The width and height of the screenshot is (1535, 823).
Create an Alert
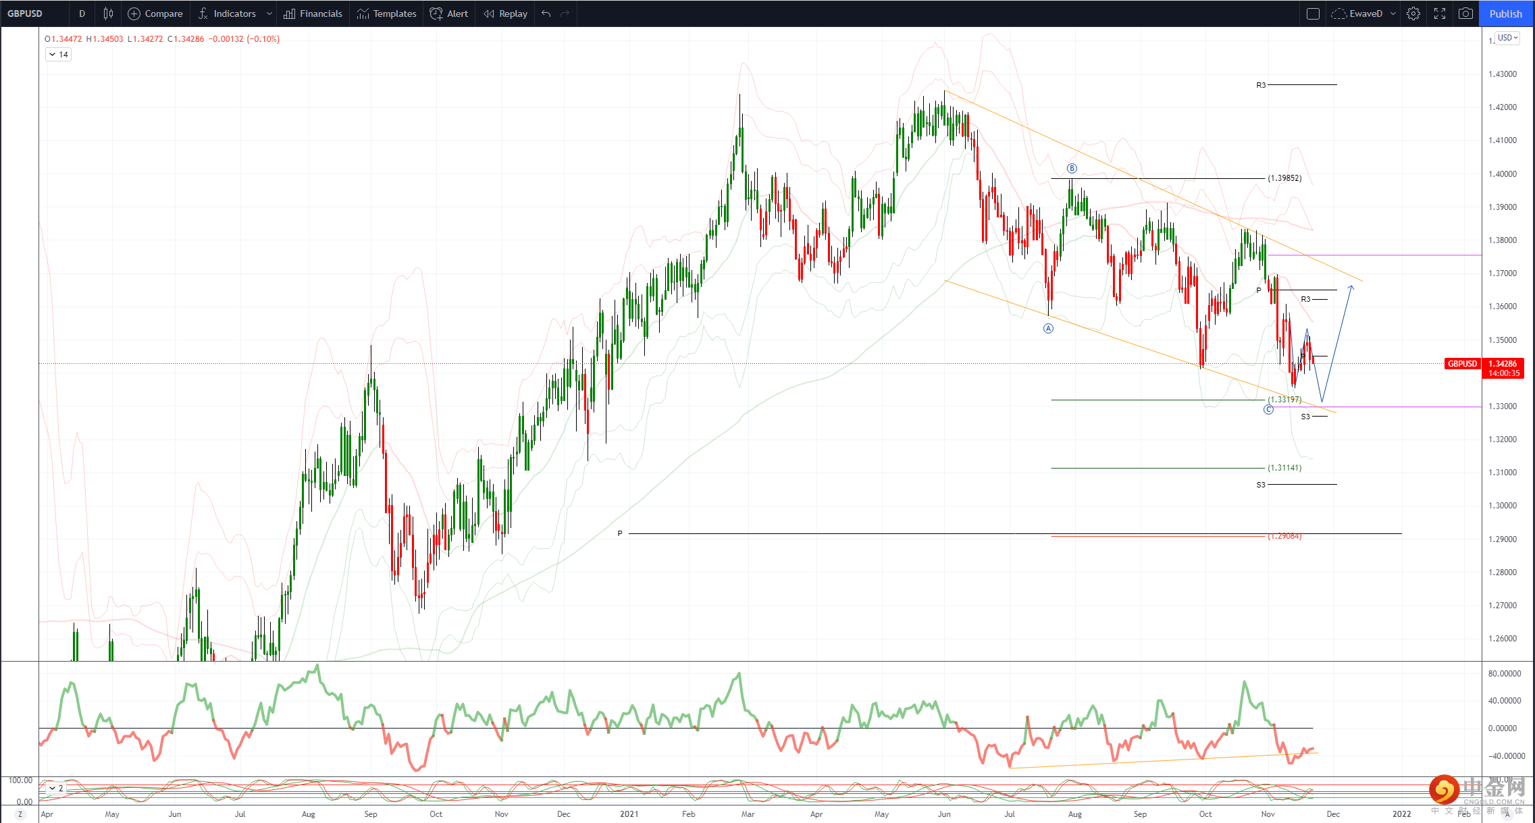449,14
